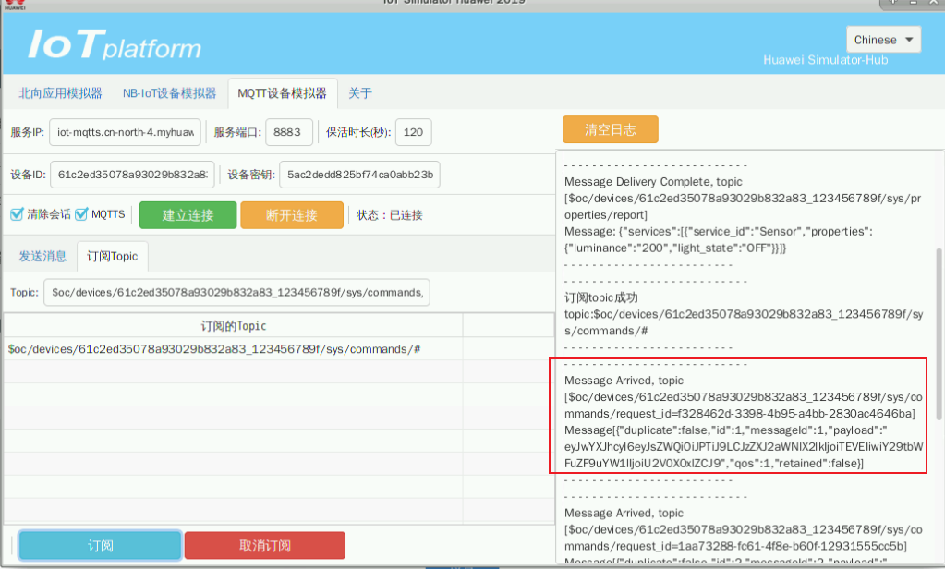Click the 保活时长 field showing 120

tap(414, 132)
